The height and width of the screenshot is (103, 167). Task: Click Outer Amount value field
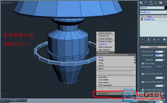159,55
